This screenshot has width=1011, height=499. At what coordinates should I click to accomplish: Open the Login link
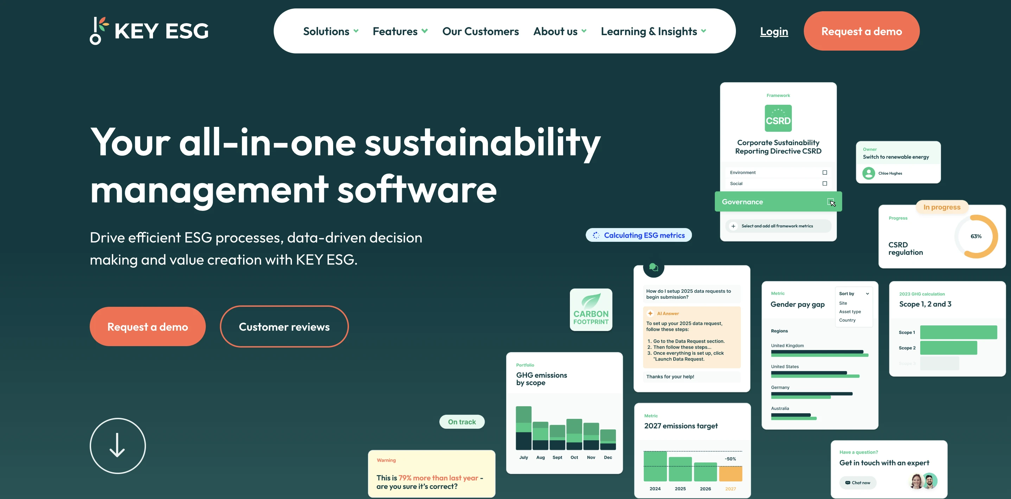point(774,31)
